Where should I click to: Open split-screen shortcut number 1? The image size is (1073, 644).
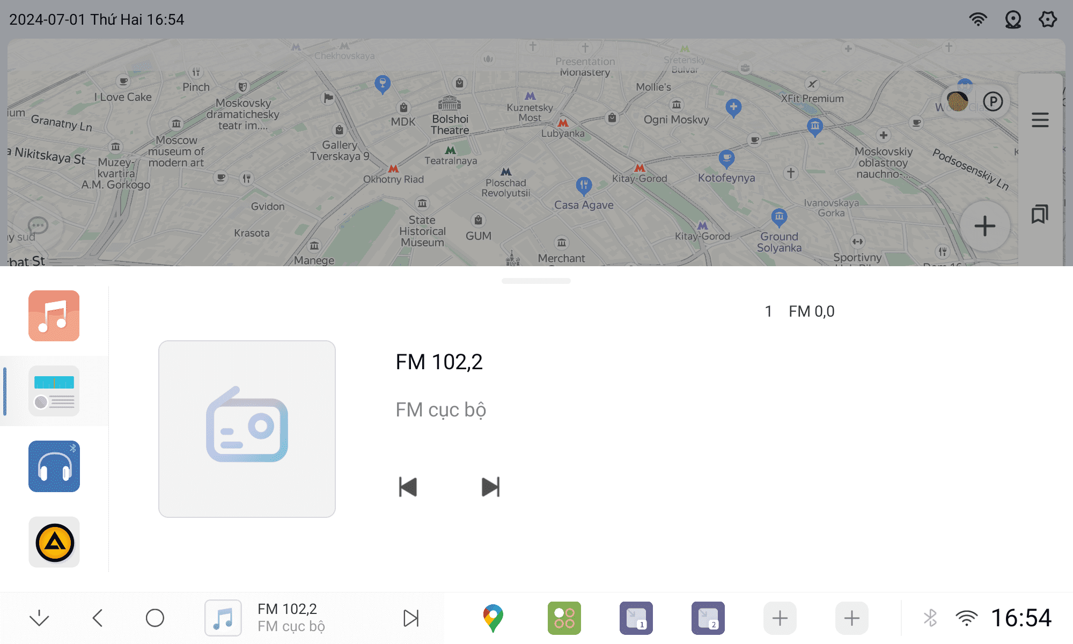[x=636, y=618]
